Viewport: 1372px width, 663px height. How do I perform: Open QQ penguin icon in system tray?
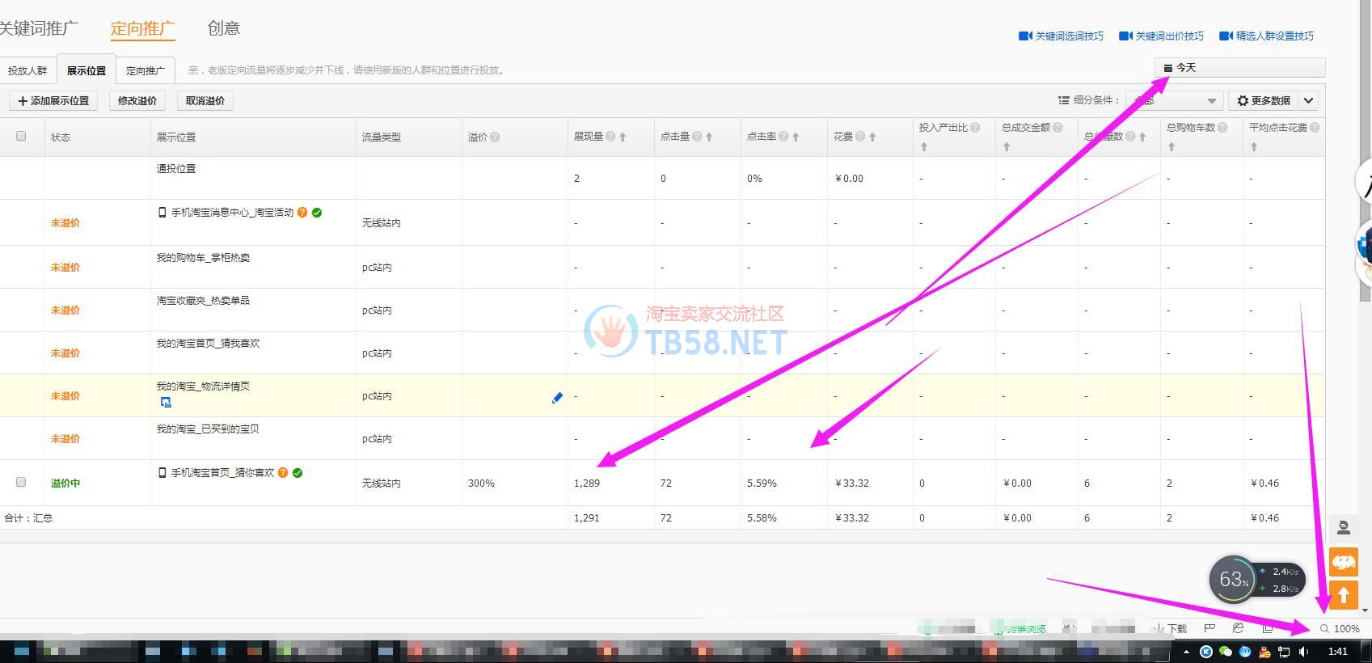[x=1264, y=652]
